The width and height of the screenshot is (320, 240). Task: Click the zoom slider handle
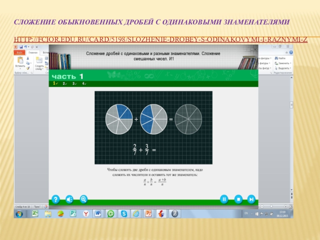pos(271,206)
